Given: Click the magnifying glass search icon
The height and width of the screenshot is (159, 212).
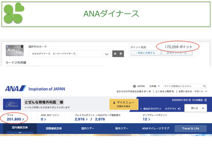Looking at the screenshot, I should pos(204,86).
